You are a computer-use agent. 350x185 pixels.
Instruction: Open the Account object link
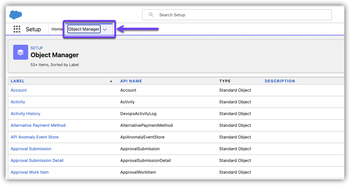[x=19, y=90]
